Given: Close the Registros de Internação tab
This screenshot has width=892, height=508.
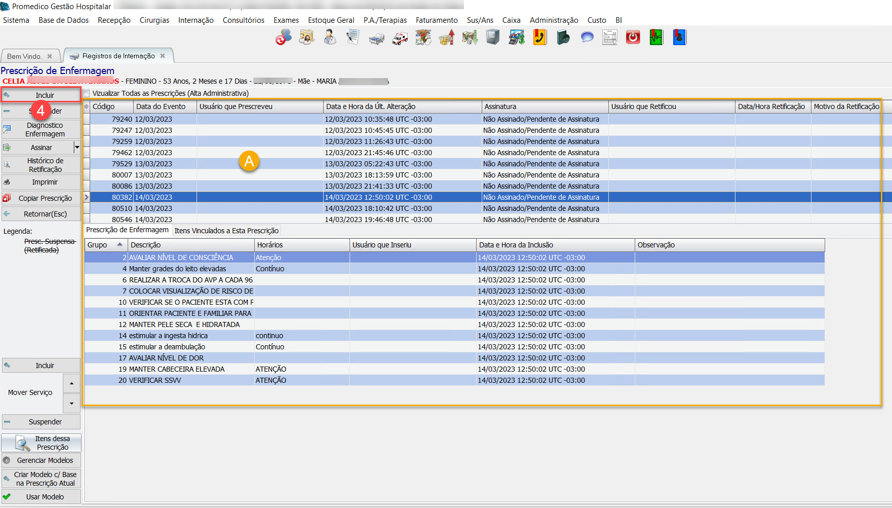Looking at the screenshot, I should [x=163, y=56].
